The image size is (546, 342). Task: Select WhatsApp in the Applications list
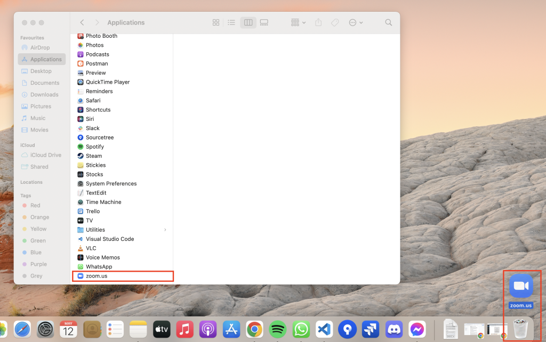pos(123,266)
